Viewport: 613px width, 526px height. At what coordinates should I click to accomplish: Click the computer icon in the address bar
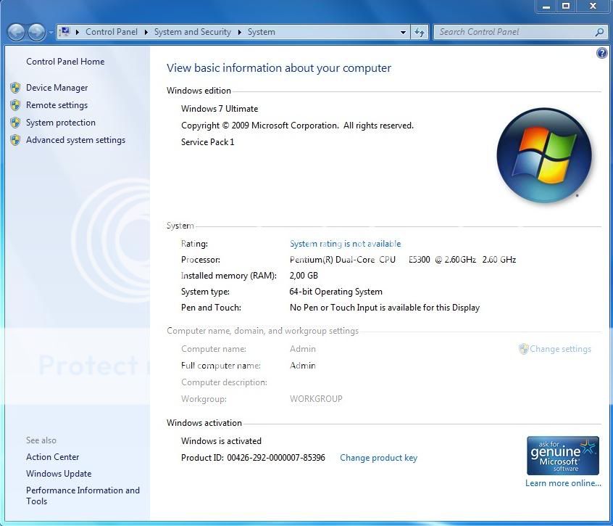point(65,32)
